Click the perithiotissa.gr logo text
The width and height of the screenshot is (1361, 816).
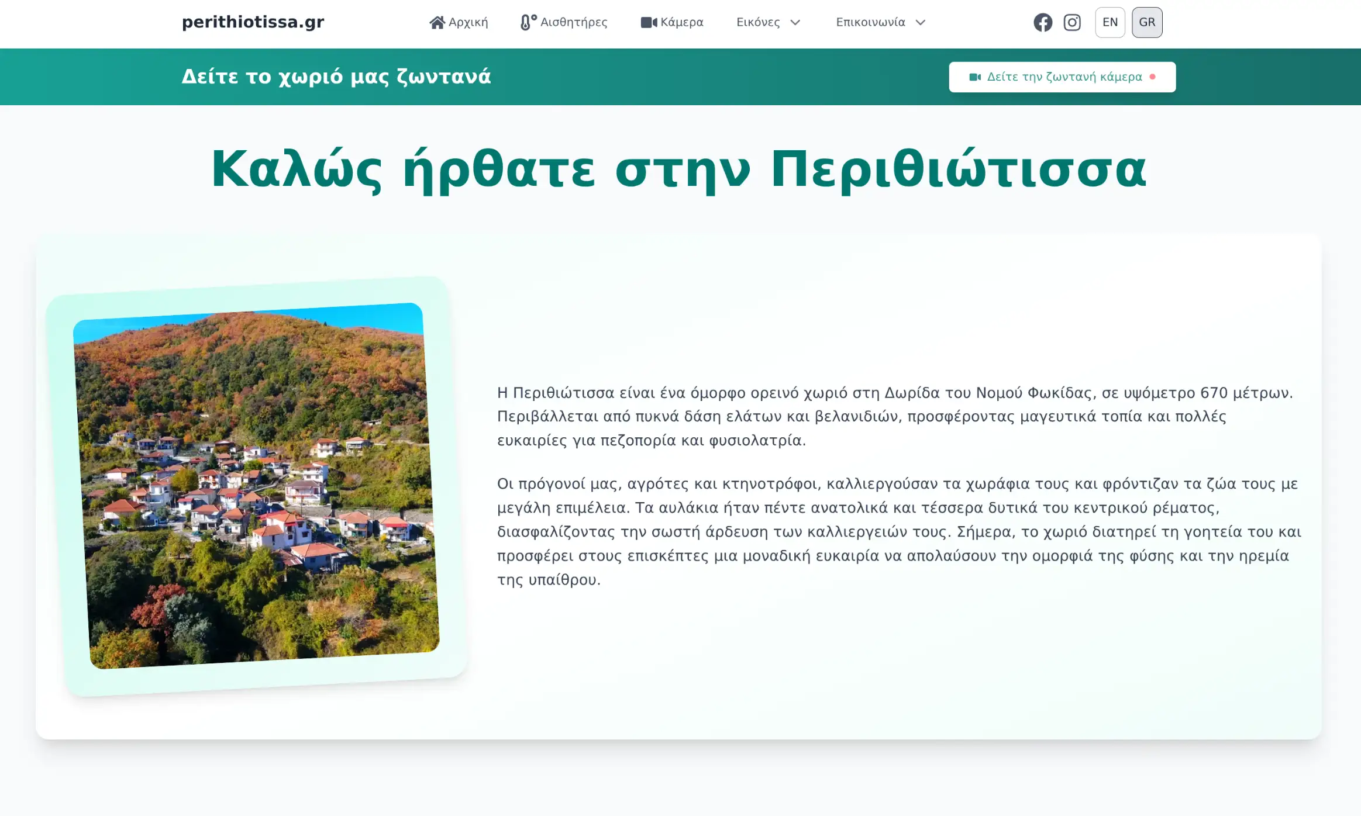[253, 22]
